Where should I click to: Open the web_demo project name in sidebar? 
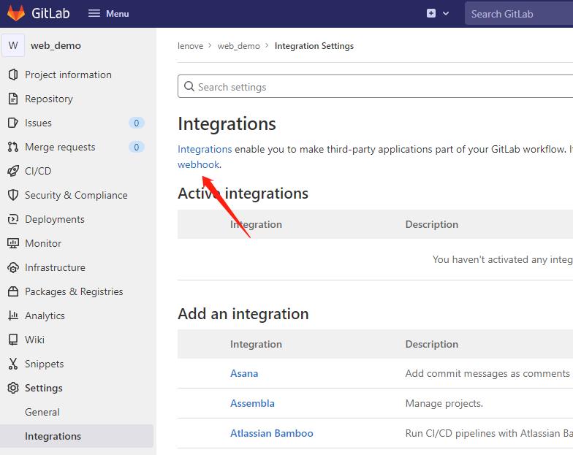[56, 45]
